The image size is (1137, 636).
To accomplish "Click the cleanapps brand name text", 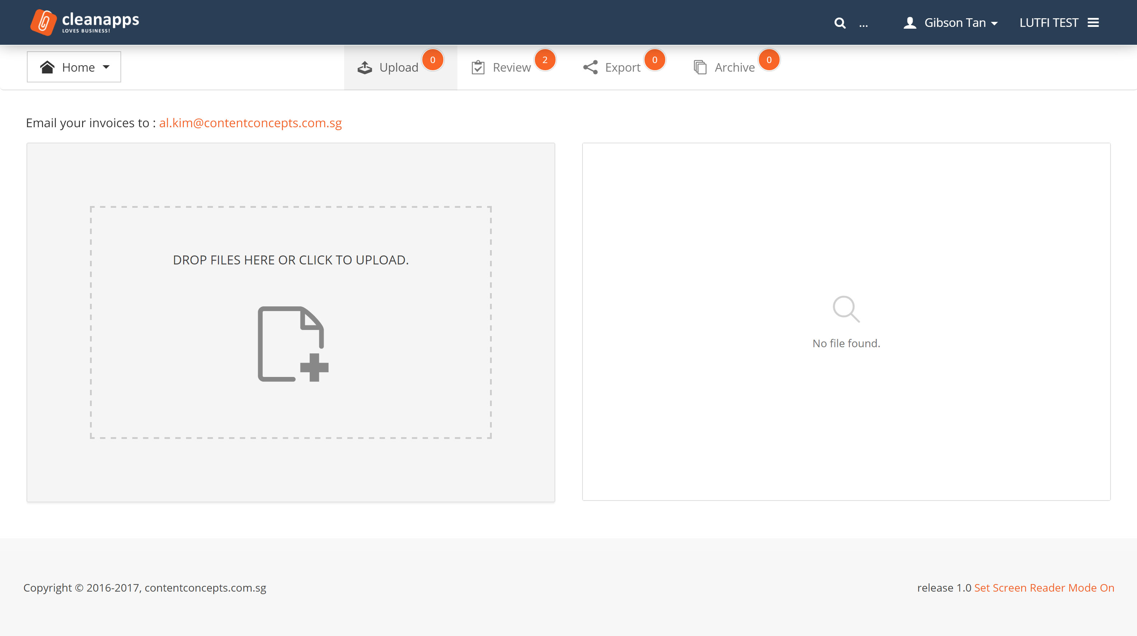I will (x=101, y=19).
